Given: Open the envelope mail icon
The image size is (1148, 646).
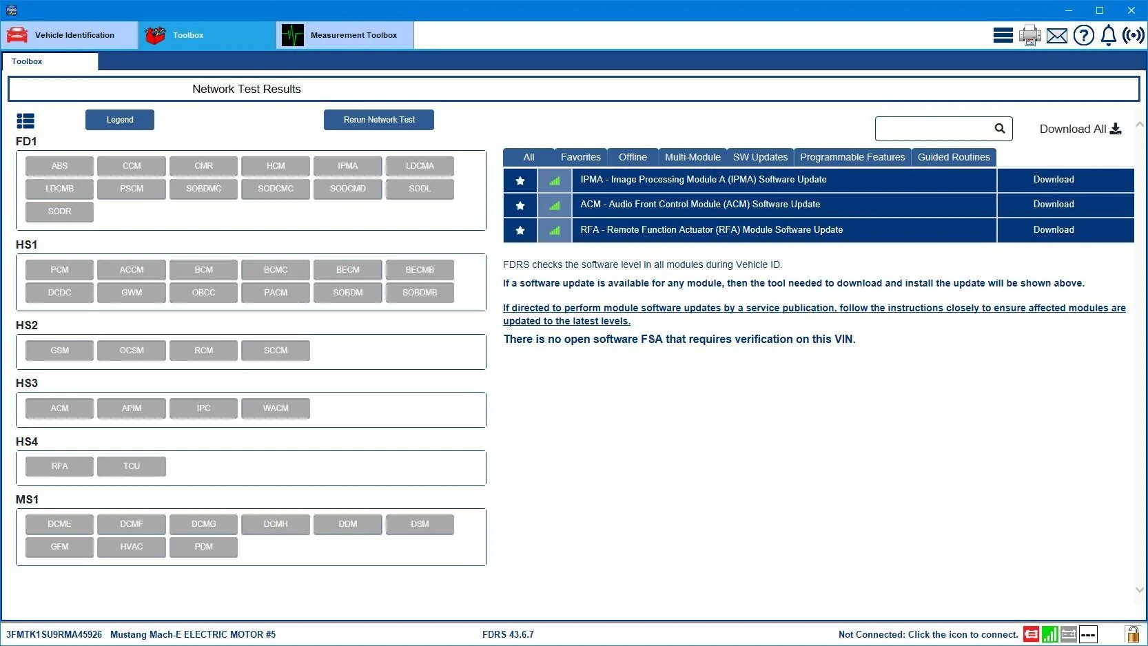Looking at the screenshot, I should 1056,36.
